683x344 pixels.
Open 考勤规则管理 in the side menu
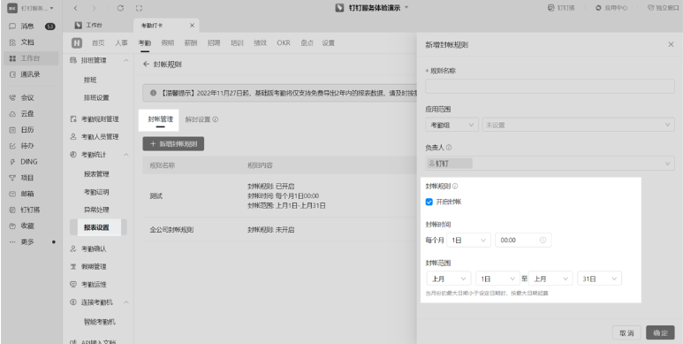point(100,119)
